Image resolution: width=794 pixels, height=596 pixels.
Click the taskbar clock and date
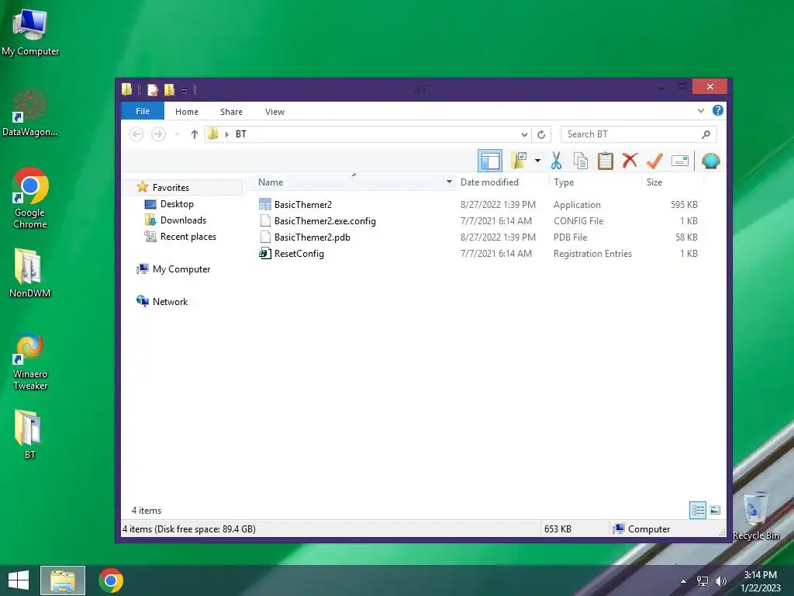click(761, 581)
